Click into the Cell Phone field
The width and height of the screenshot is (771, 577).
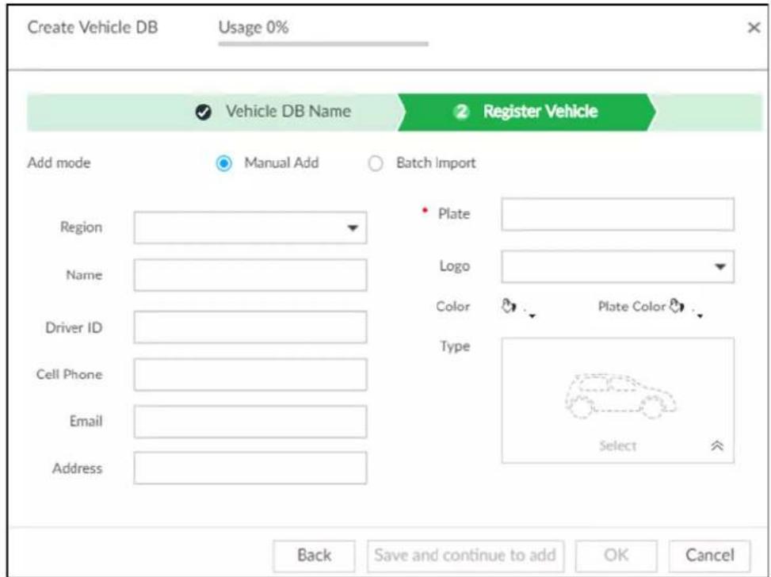point(250,374)
